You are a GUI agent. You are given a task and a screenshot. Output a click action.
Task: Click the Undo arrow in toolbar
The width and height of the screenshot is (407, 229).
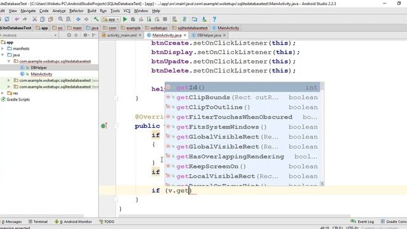[x=17, y=19]
